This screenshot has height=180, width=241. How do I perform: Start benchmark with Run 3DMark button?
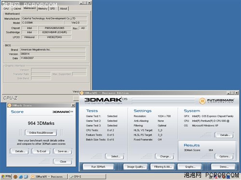click(x=98, y=167)
